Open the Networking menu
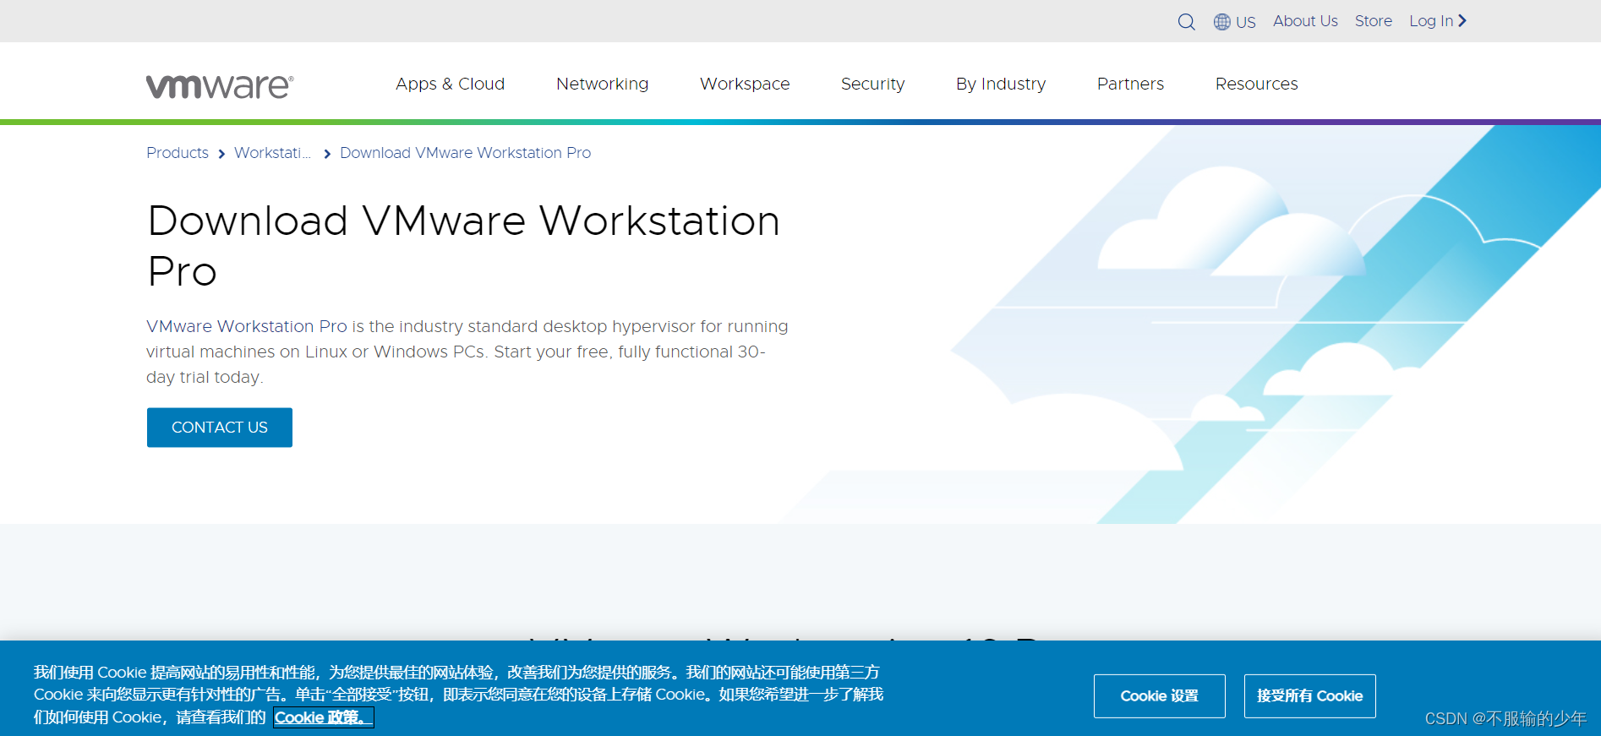 (602, 84)
